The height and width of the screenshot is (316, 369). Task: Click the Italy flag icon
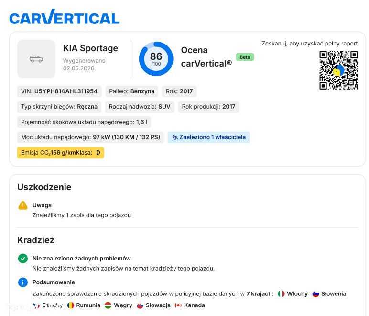281,294
